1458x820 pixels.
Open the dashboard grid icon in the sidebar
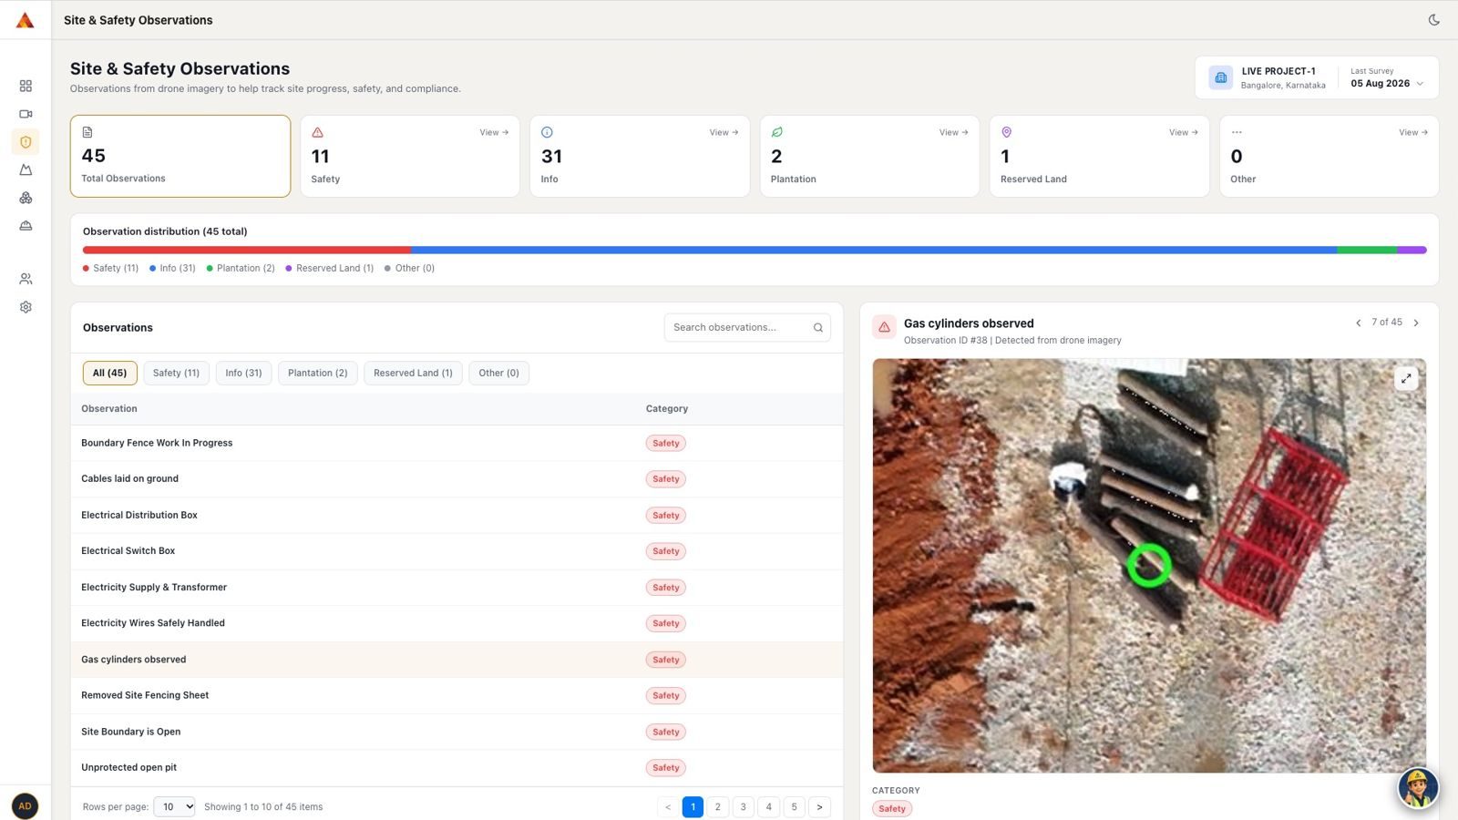pyautogui.click(x=26, y=86)
